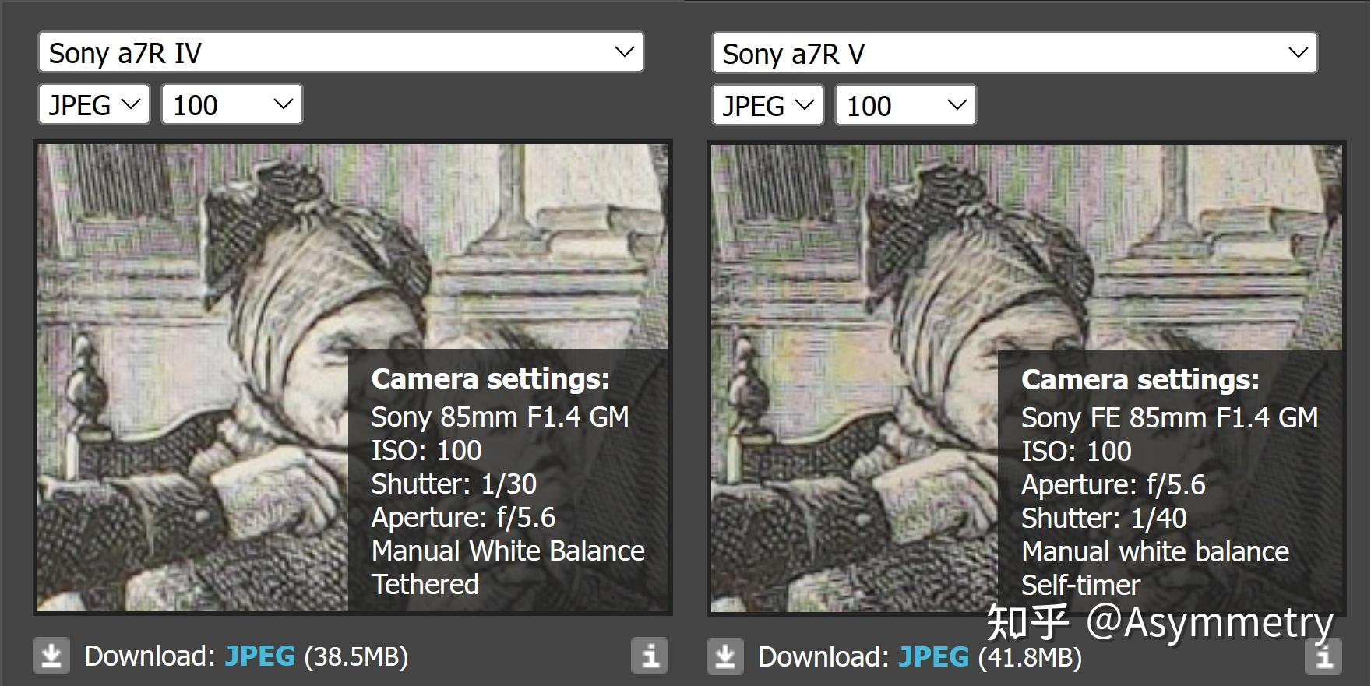Screen dimensions: 1371x686
Task: Click the download arrow icon under a7R IV image
Action: (51, 656)
